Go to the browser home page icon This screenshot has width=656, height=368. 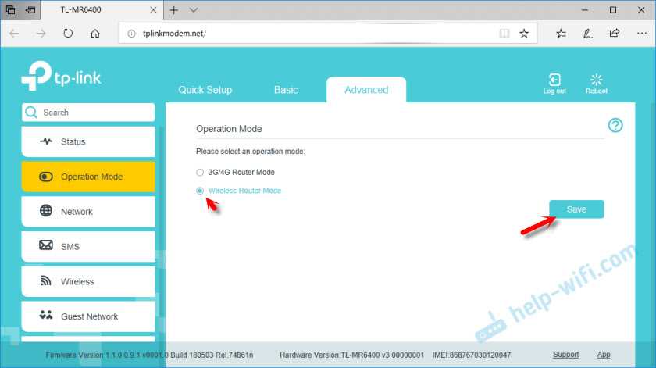point(95,33)
